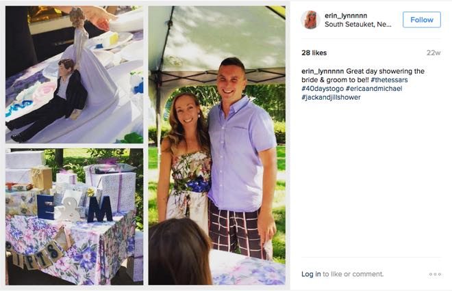Click the 'to like or comment' text
Screen dimensions: 452x291
[353, 275]
